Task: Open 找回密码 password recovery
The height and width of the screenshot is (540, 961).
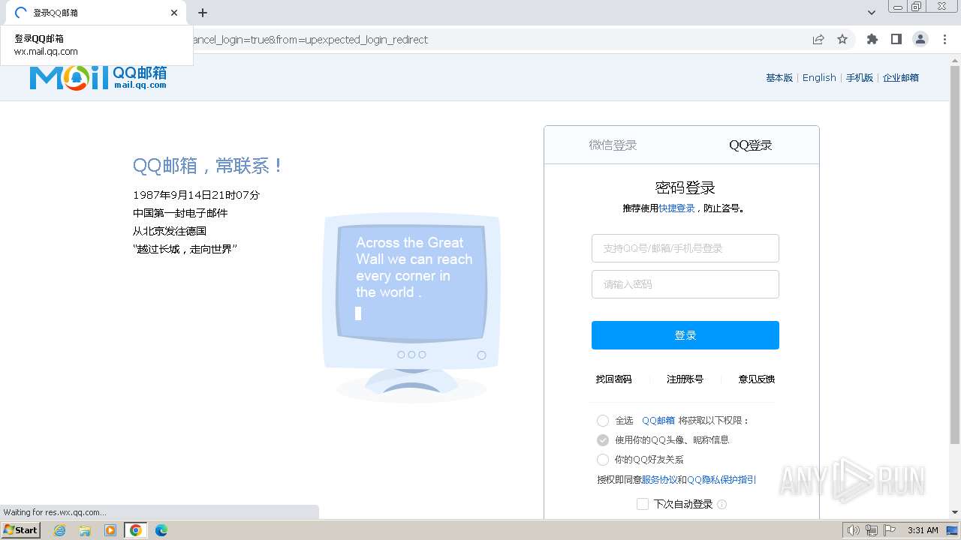Action: tap(613, 379)
